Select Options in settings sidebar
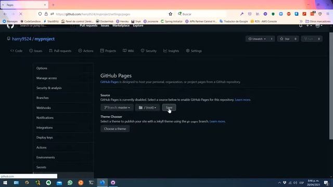The height and width of the screenshot is (187, 333). [63, 68]
